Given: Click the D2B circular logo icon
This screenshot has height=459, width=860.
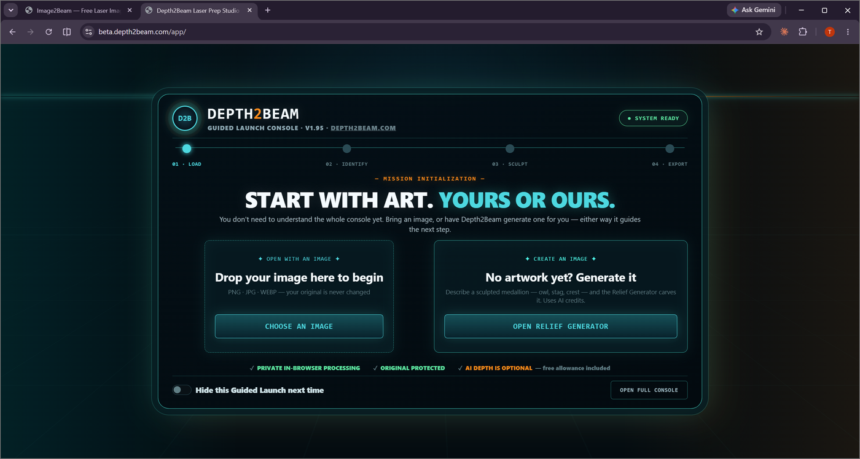Looking at the screenshot, I should (185, 118).
